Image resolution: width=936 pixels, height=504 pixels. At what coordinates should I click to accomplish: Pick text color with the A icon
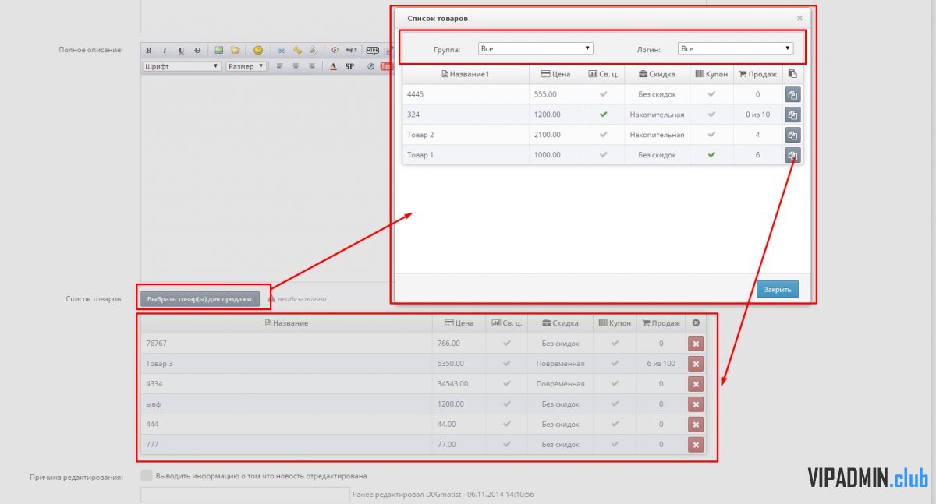tap(333, 67)
